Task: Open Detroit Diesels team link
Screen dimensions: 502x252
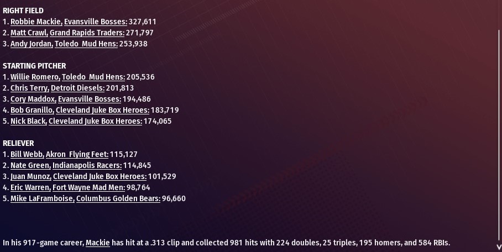Action: pyautogui.click(x=78, y=88)
